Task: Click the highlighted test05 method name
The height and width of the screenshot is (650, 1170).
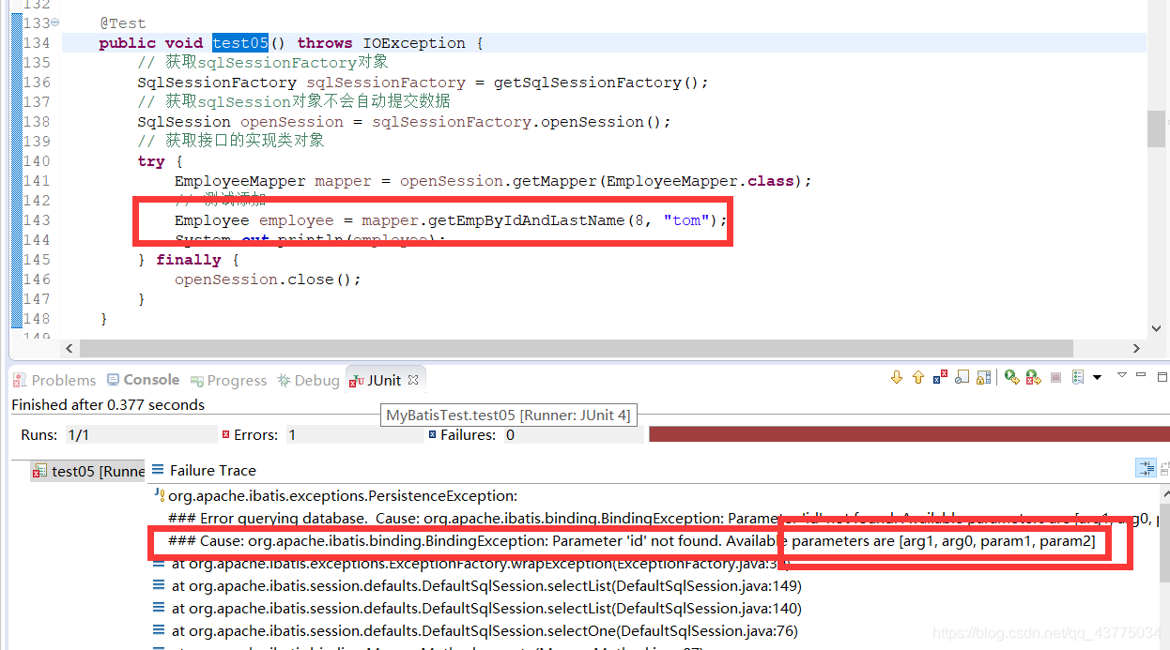Action: coord(240,43)
